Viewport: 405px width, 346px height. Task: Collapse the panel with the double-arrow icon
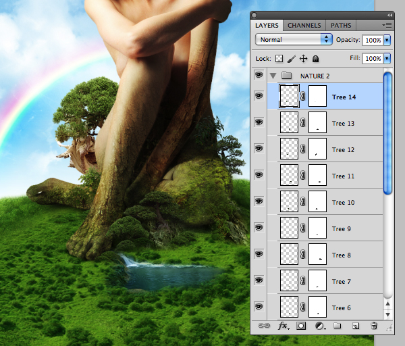(389, 16)
